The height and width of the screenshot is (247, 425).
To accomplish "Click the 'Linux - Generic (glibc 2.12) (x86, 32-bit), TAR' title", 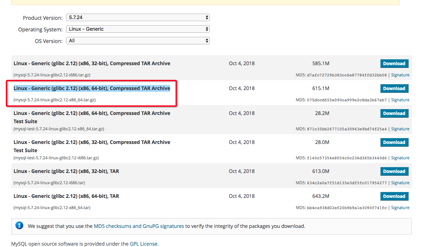I will (66, 171).
